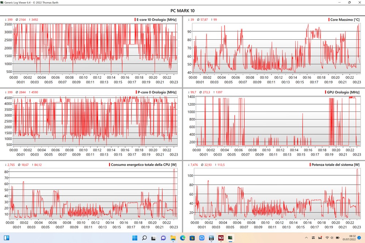365x243 pixels.
Task: Open File Explorer from the taskbar
Action: 173,238
